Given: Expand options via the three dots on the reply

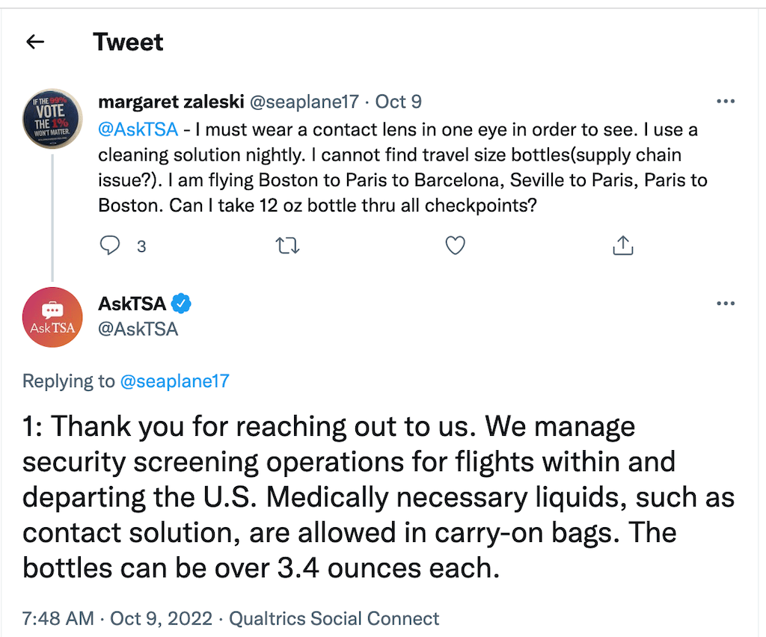Looking at the screenshot, I should click(x=726, y=303).
